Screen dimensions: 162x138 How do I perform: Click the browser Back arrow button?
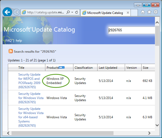(x=7, y=12)
